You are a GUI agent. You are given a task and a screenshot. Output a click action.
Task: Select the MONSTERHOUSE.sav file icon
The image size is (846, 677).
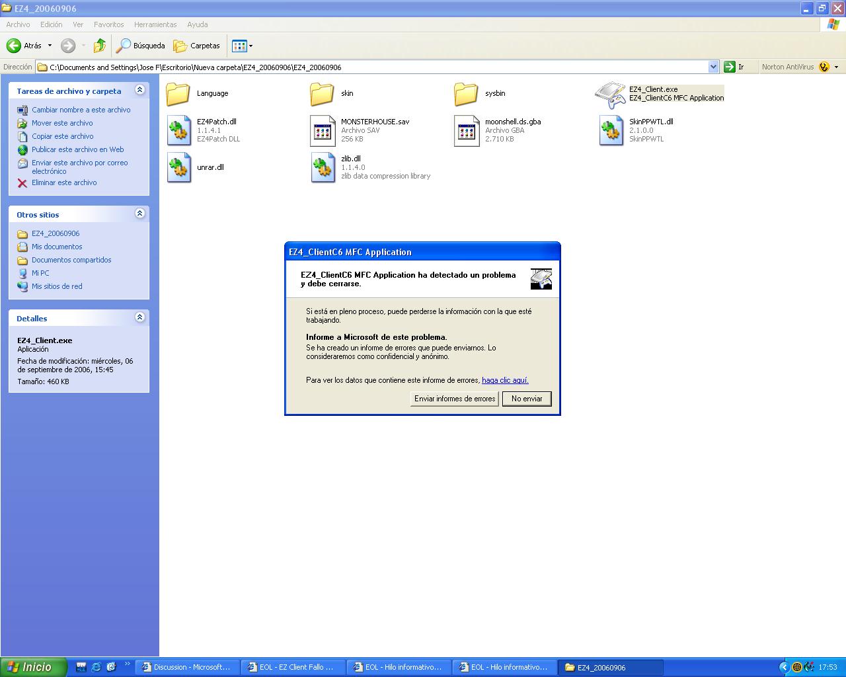[323, 130]
